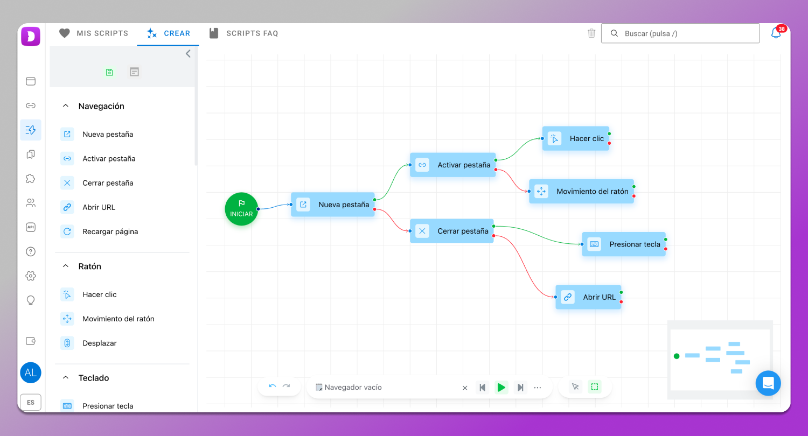Open the API icon in left sidebar
Image resolution: width=808 pixels, height=436 pixels.
pyautogui.click(x=31, y=227)
